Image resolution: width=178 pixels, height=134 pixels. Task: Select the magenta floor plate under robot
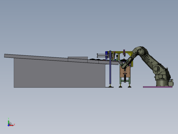(x=157, y=87)
